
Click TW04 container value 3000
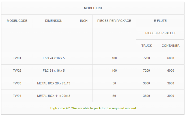pos(171,96)
